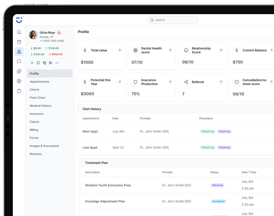Click the Accepted status badge

point(218,201)
